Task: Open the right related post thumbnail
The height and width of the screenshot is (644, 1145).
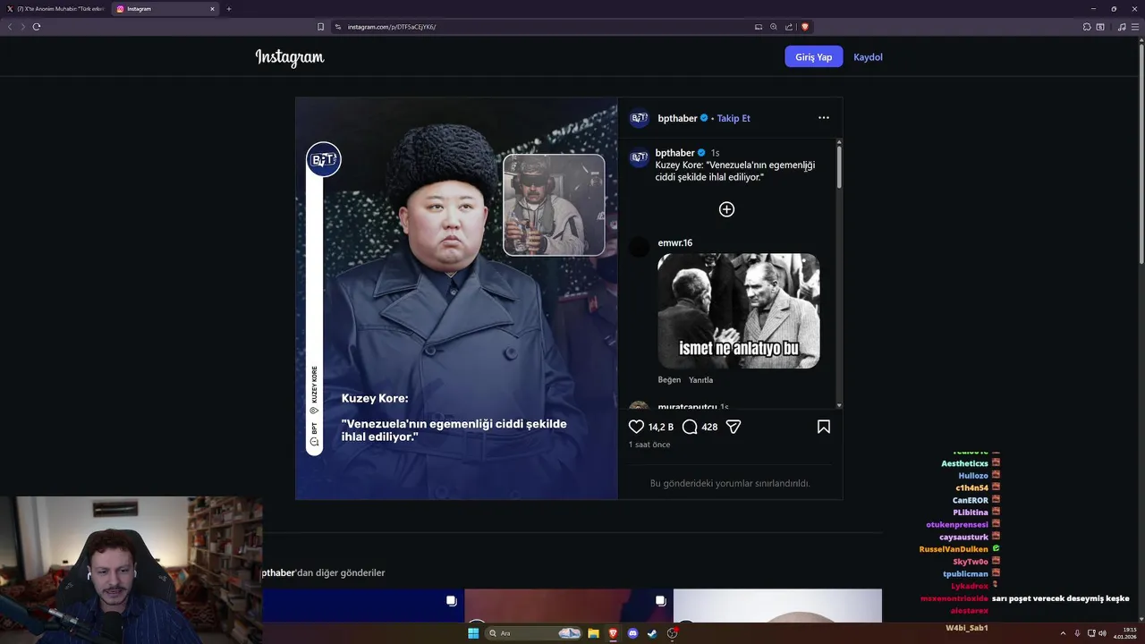Action: coord(777,606)
